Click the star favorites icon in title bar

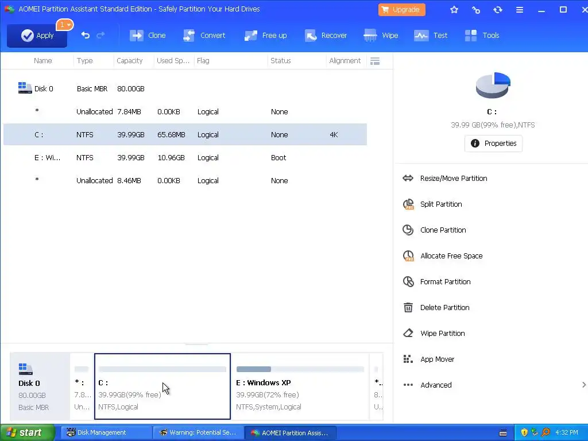tap(454, 10)
